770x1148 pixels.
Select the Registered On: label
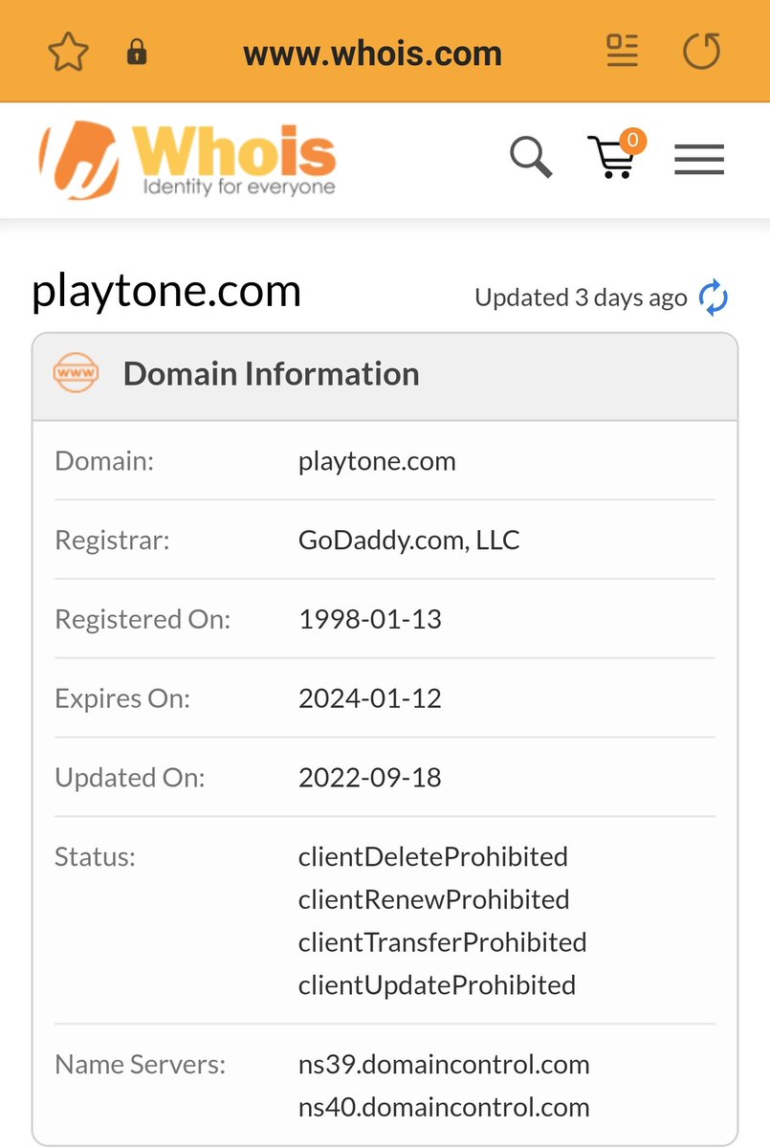click(x=143, y=620)
